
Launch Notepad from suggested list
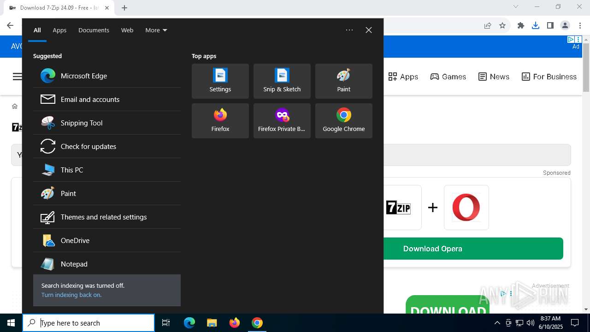coord(107,264)
